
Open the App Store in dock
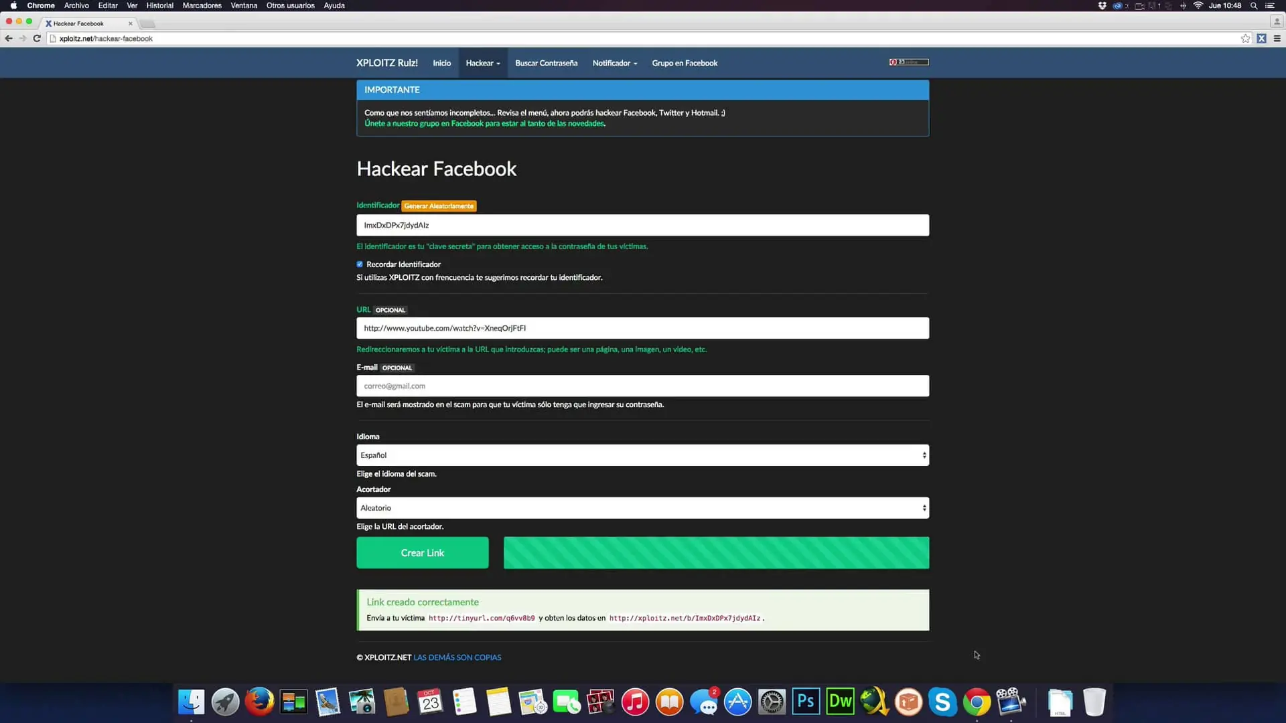pos(738,702)
